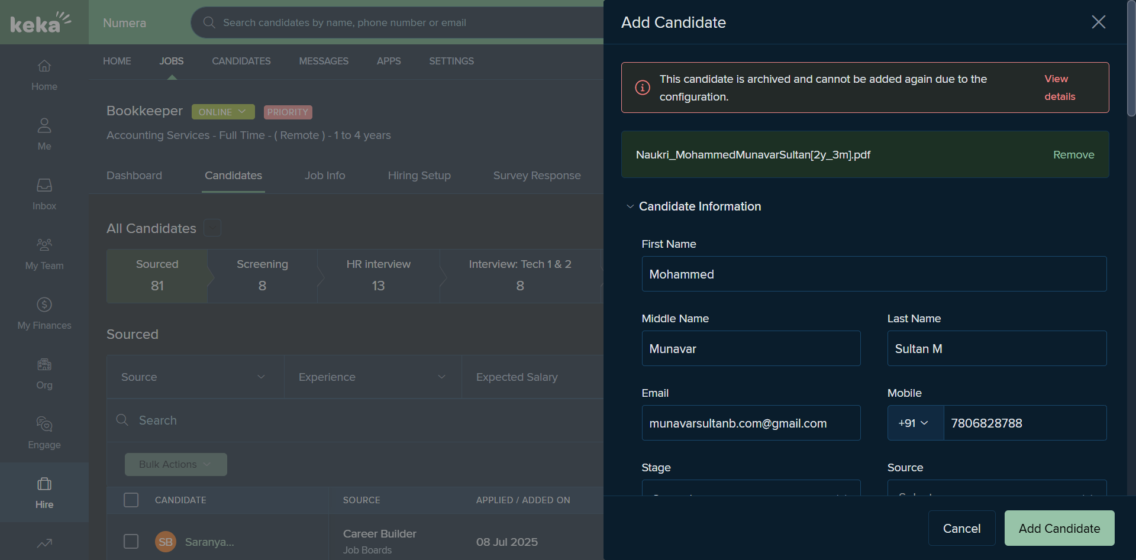This screenshot has height=560, width=1136.
Task: Open the +91 country code dropdown
Action: (915, 423)
